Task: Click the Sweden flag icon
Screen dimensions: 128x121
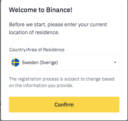Action: [x=15, y=62]
